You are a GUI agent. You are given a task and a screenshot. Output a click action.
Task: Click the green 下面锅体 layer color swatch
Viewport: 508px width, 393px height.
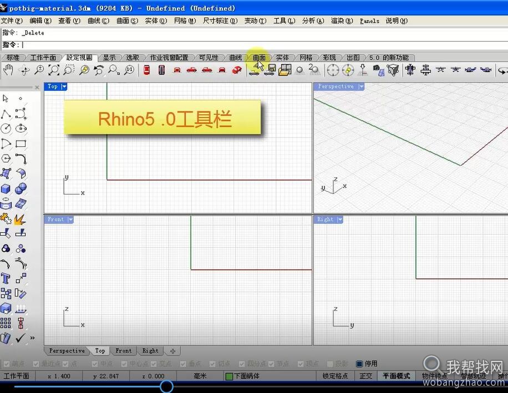pyautogui.click(x=229, y=376)
